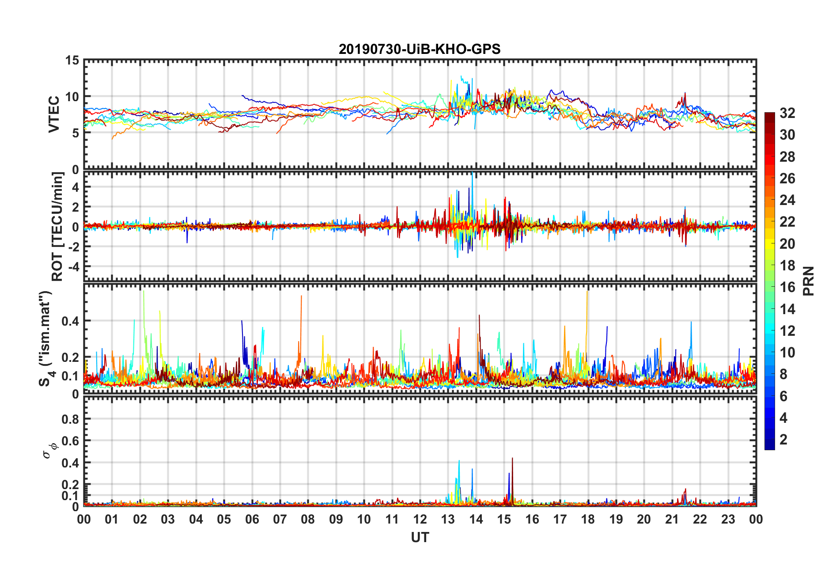Click colorbar tick label 12

(x=787, y=331)
